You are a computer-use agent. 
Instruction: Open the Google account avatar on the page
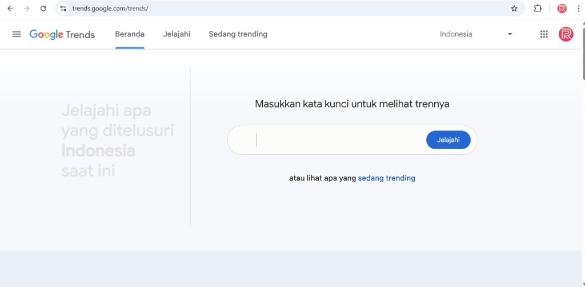click(x=566, y=34)
